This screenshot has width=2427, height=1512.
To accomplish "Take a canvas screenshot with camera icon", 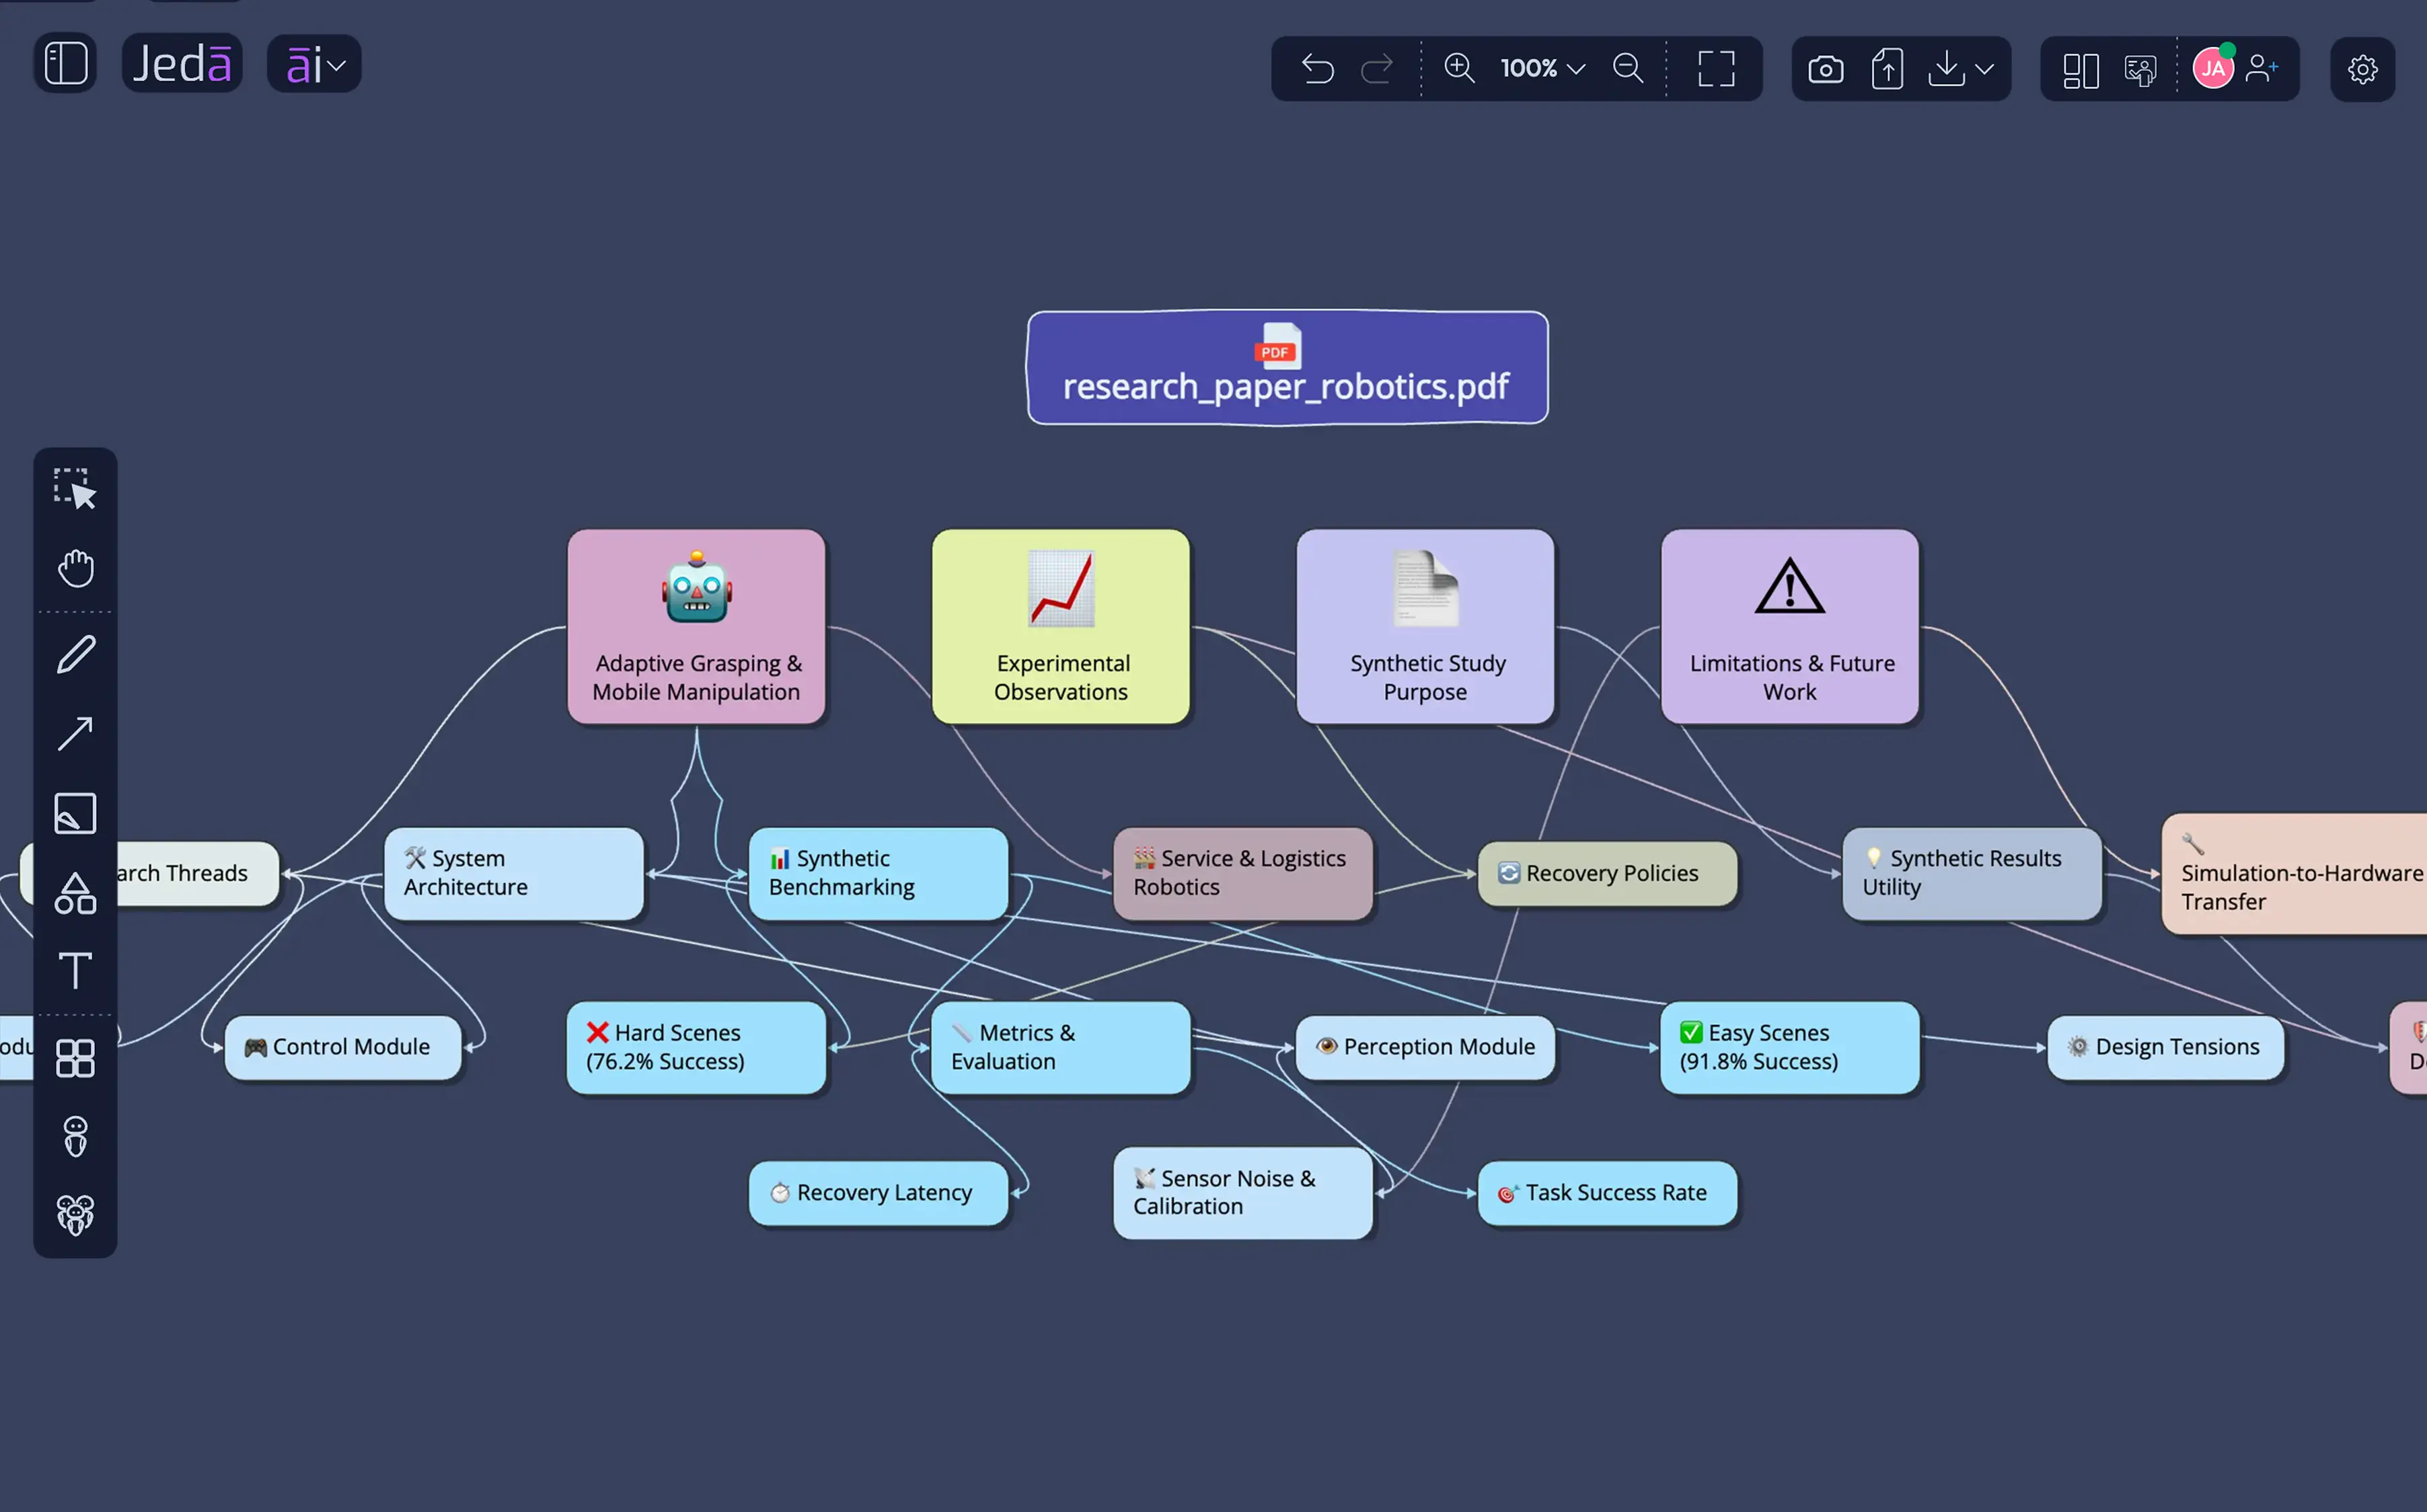I will [1825, 69].
